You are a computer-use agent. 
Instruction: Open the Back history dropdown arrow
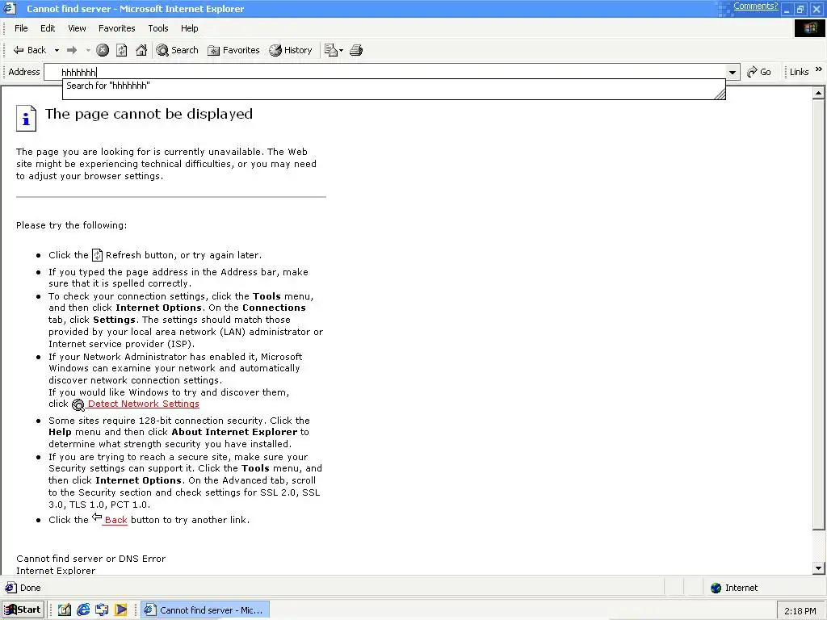pyautogui.click(x=57, y=50)
